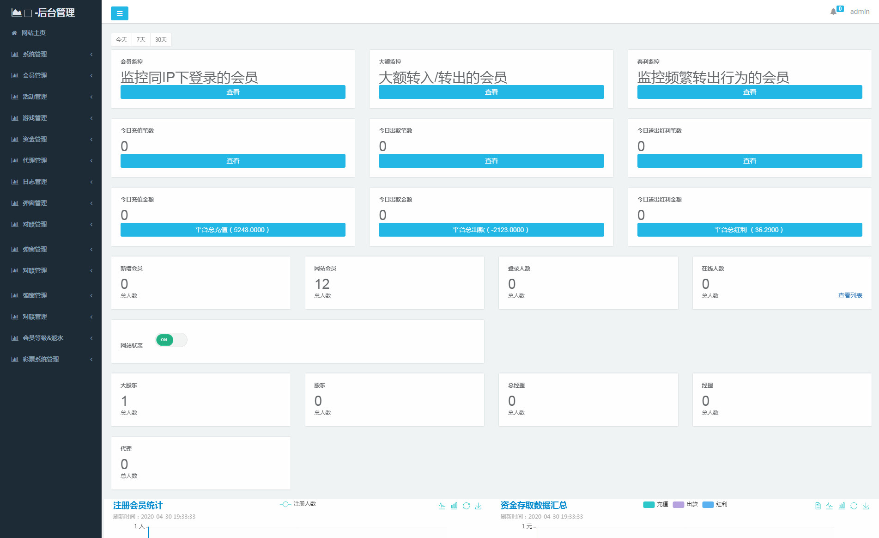Select the 30天 time range tab
Image resolution: width=879 pixels, height=538 pixels.
pyautogui.click(x=161, y=40)
